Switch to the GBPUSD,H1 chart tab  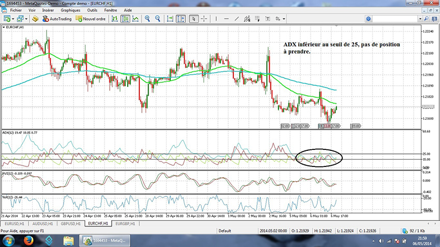[70, 224]
